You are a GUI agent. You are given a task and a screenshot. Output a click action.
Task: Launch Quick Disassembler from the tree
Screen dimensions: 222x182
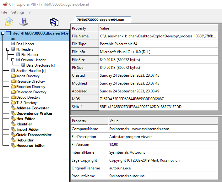pos(34,135)
